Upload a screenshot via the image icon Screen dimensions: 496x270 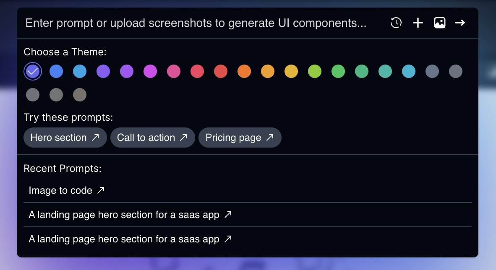440,23
